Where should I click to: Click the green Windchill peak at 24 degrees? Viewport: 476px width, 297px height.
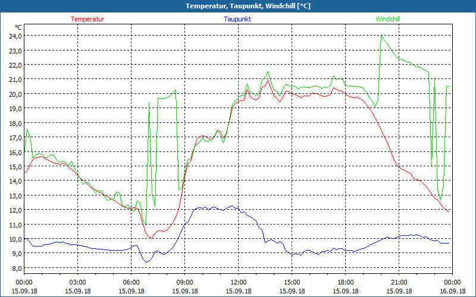[x=381, y=36]
